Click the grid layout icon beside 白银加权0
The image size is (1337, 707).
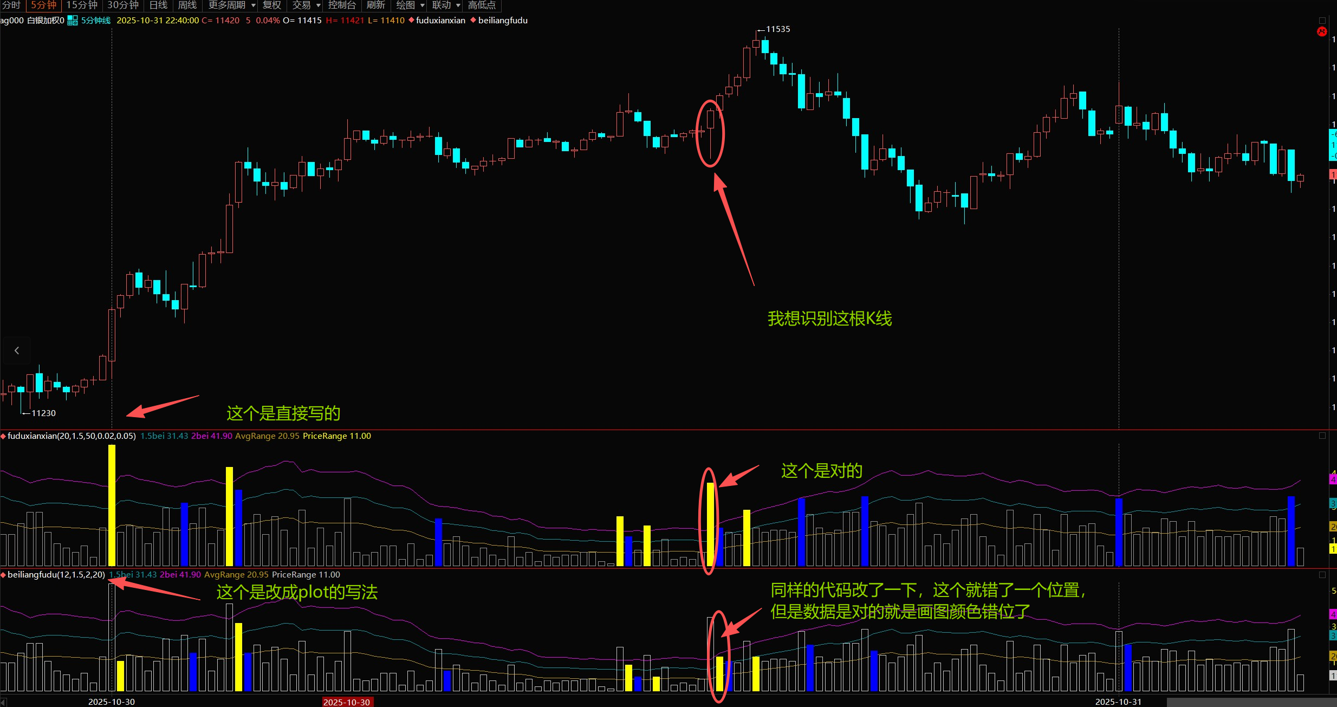pos(73,21)
